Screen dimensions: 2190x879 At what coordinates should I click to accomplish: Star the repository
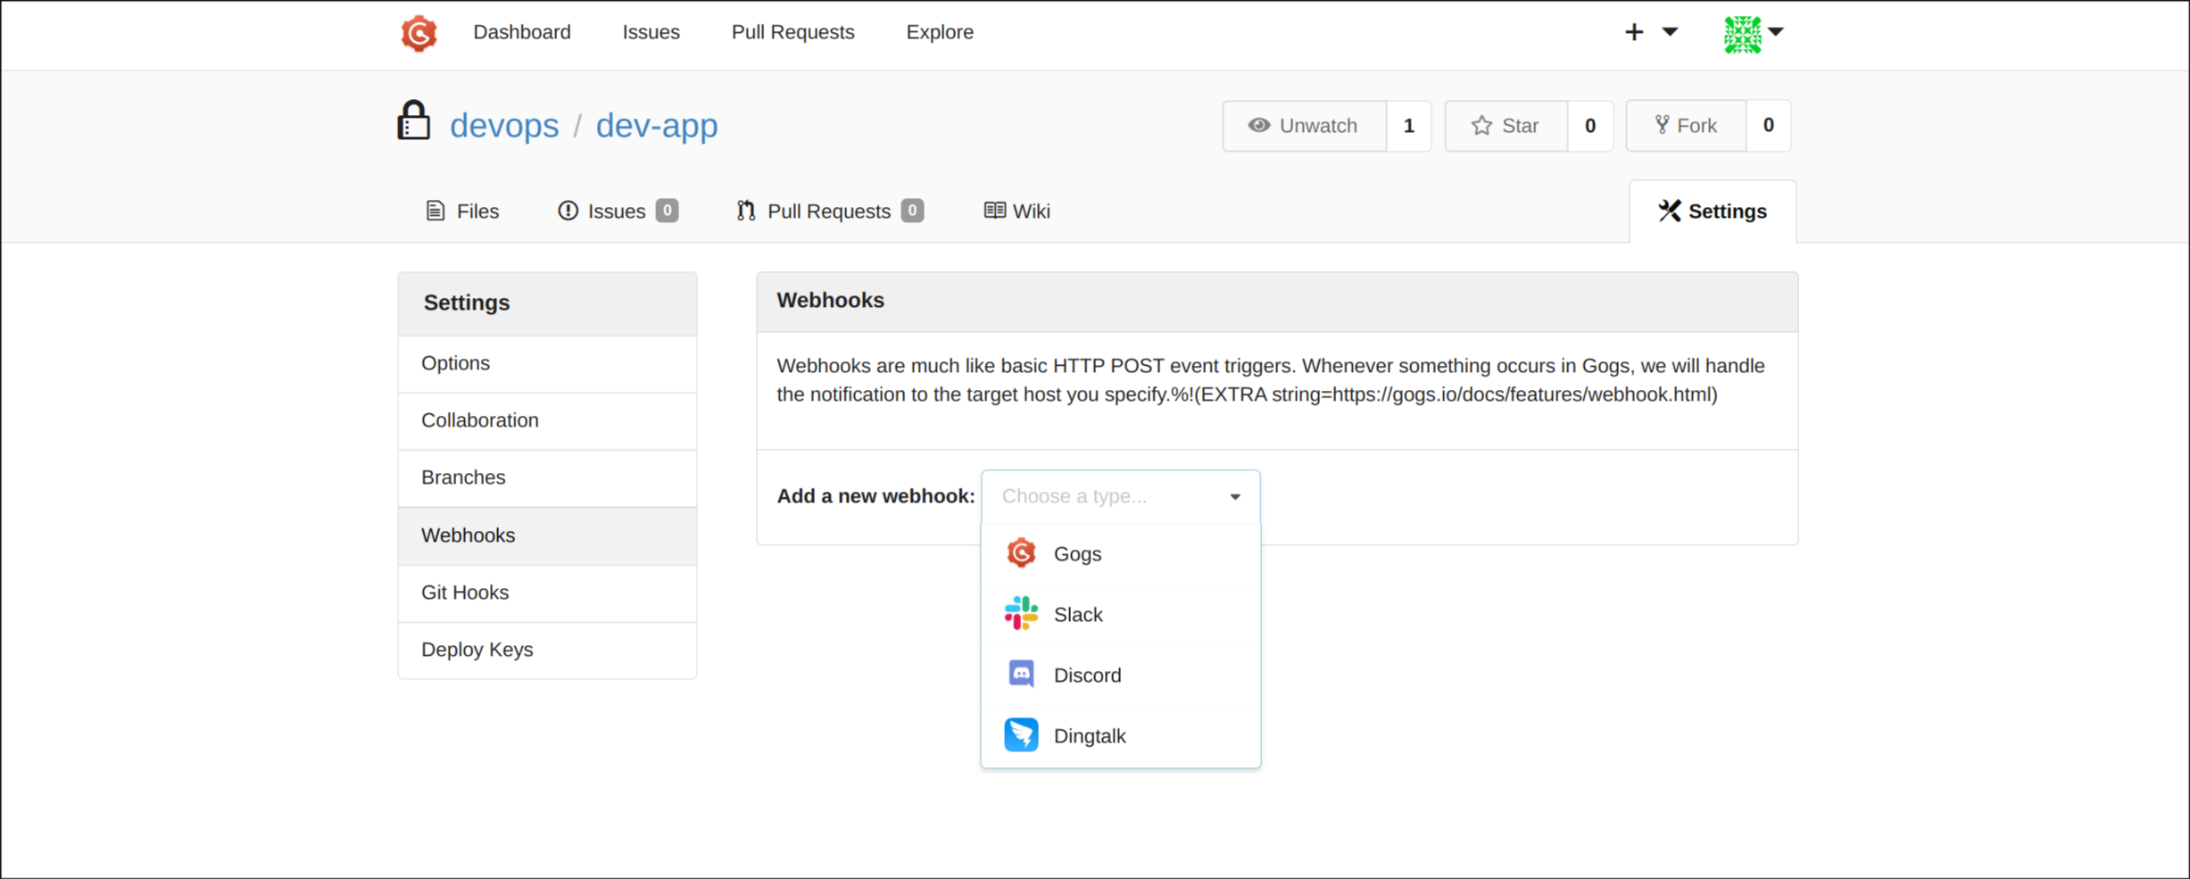(1506, 126)
